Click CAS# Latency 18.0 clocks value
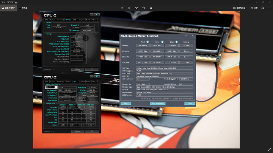This screenshot has height=153, width=273. tap(77, 42)
